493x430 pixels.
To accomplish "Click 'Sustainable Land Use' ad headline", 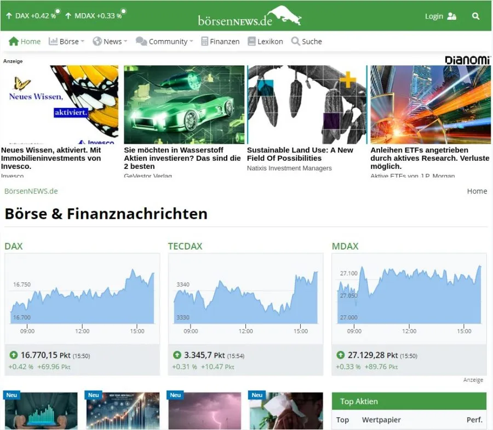I will coord(300,154).
